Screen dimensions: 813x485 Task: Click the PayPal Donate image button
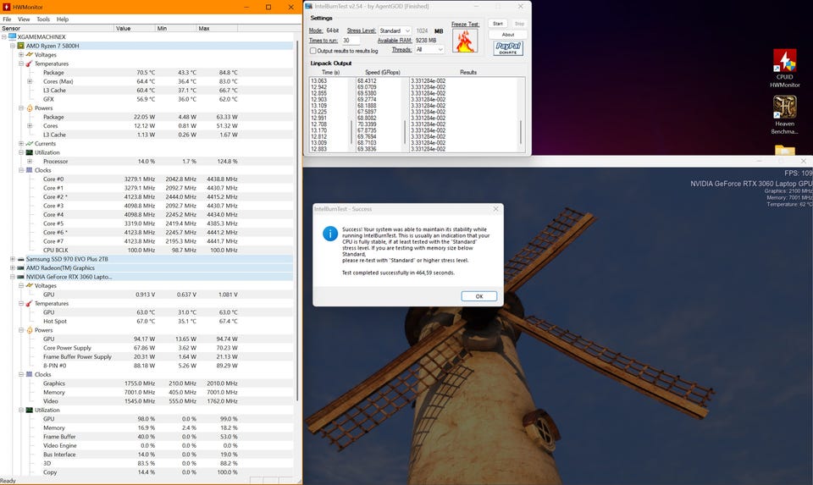pyautogui.click(x=508, y=47)
